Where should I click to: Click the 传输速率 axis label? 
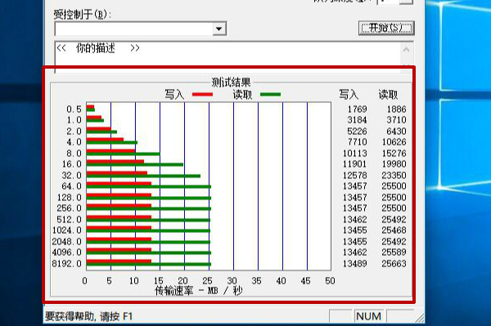point(174,291)
